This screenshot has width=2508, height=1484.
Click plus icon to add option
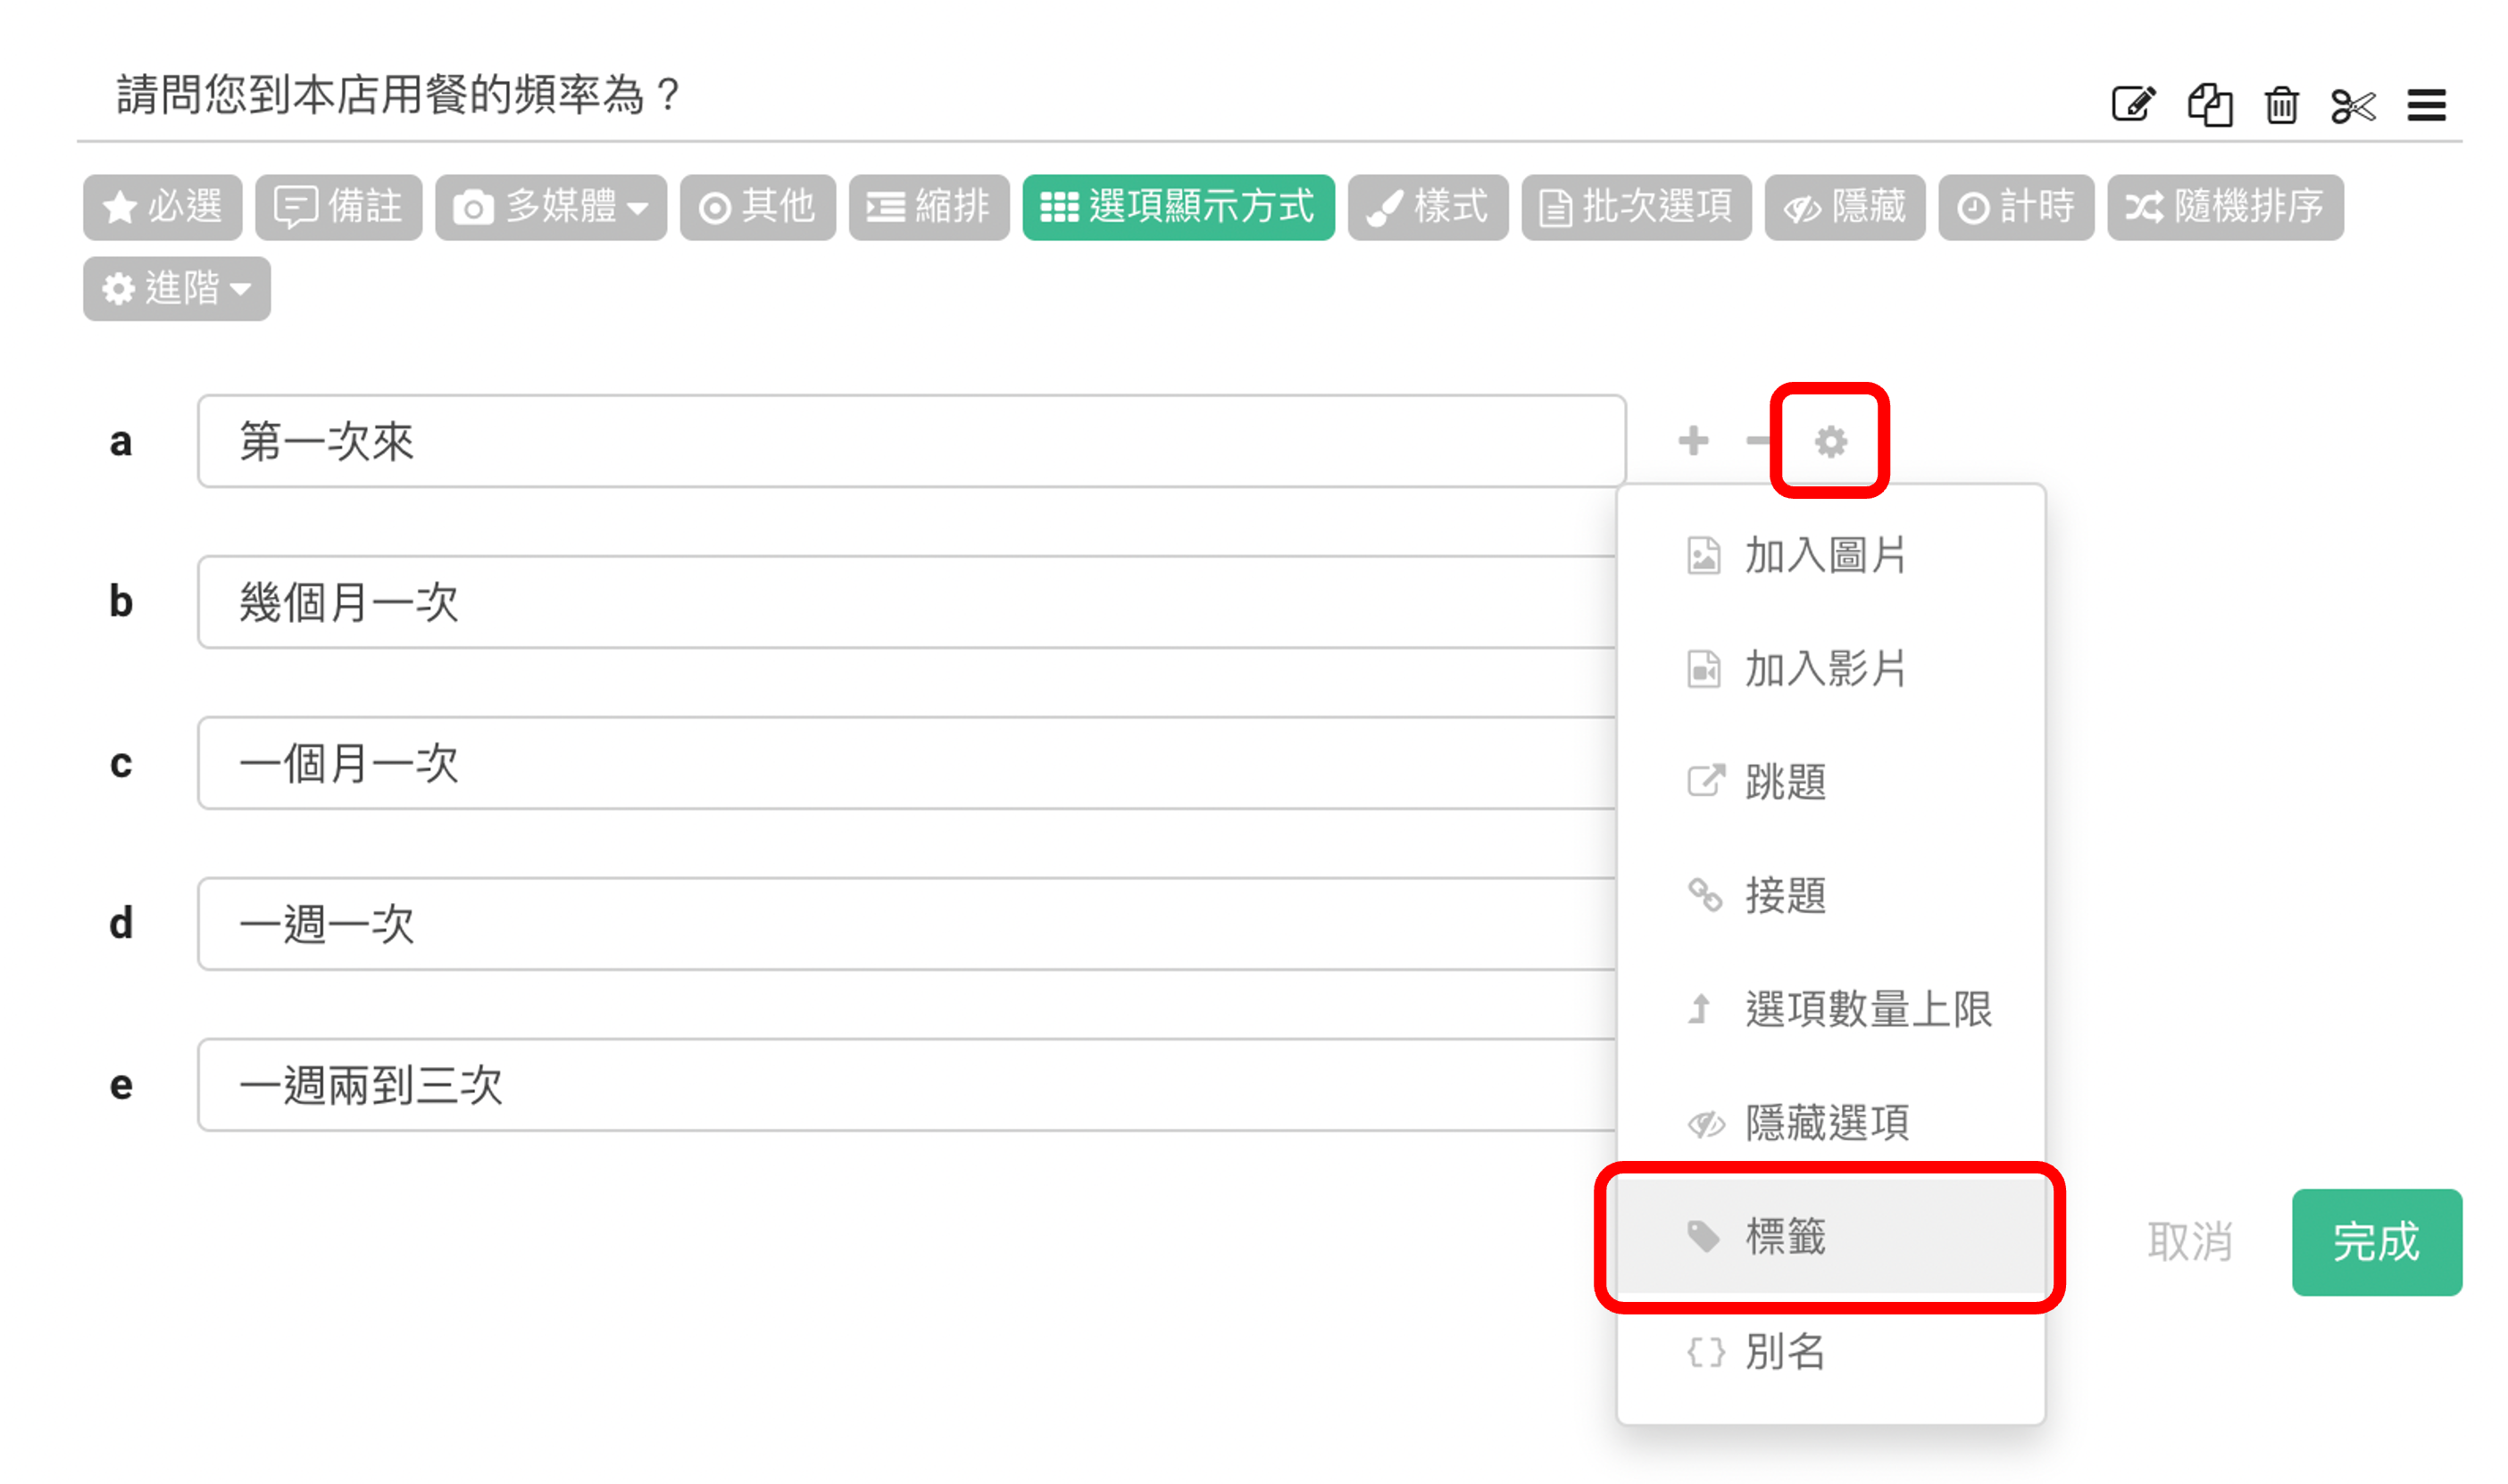[1693, 441]
